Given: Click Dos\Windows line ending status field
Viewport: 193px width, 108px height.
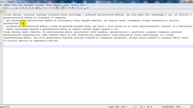Looking at the screenshot, I should [168, 107].
